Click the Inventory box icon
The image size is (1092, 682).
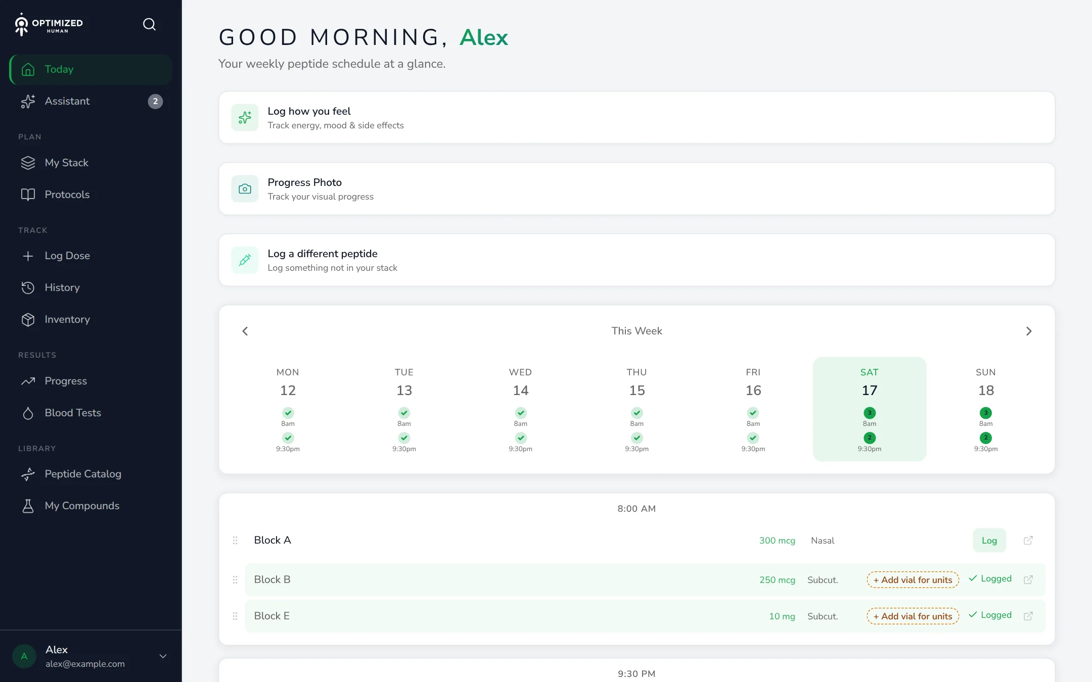[28, 320]
